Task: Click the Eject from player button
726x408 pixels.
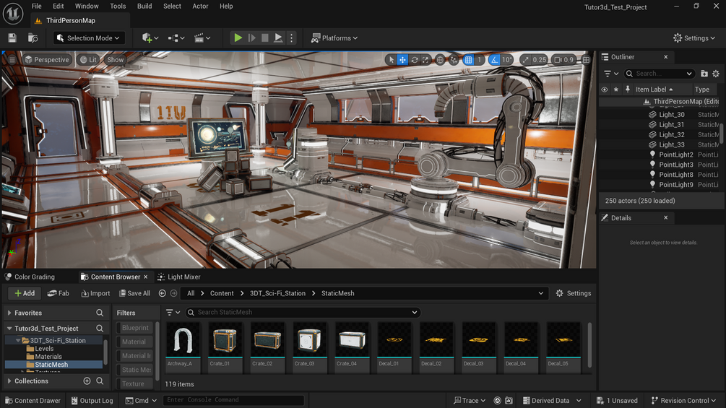Action: [x=278, y=38]
